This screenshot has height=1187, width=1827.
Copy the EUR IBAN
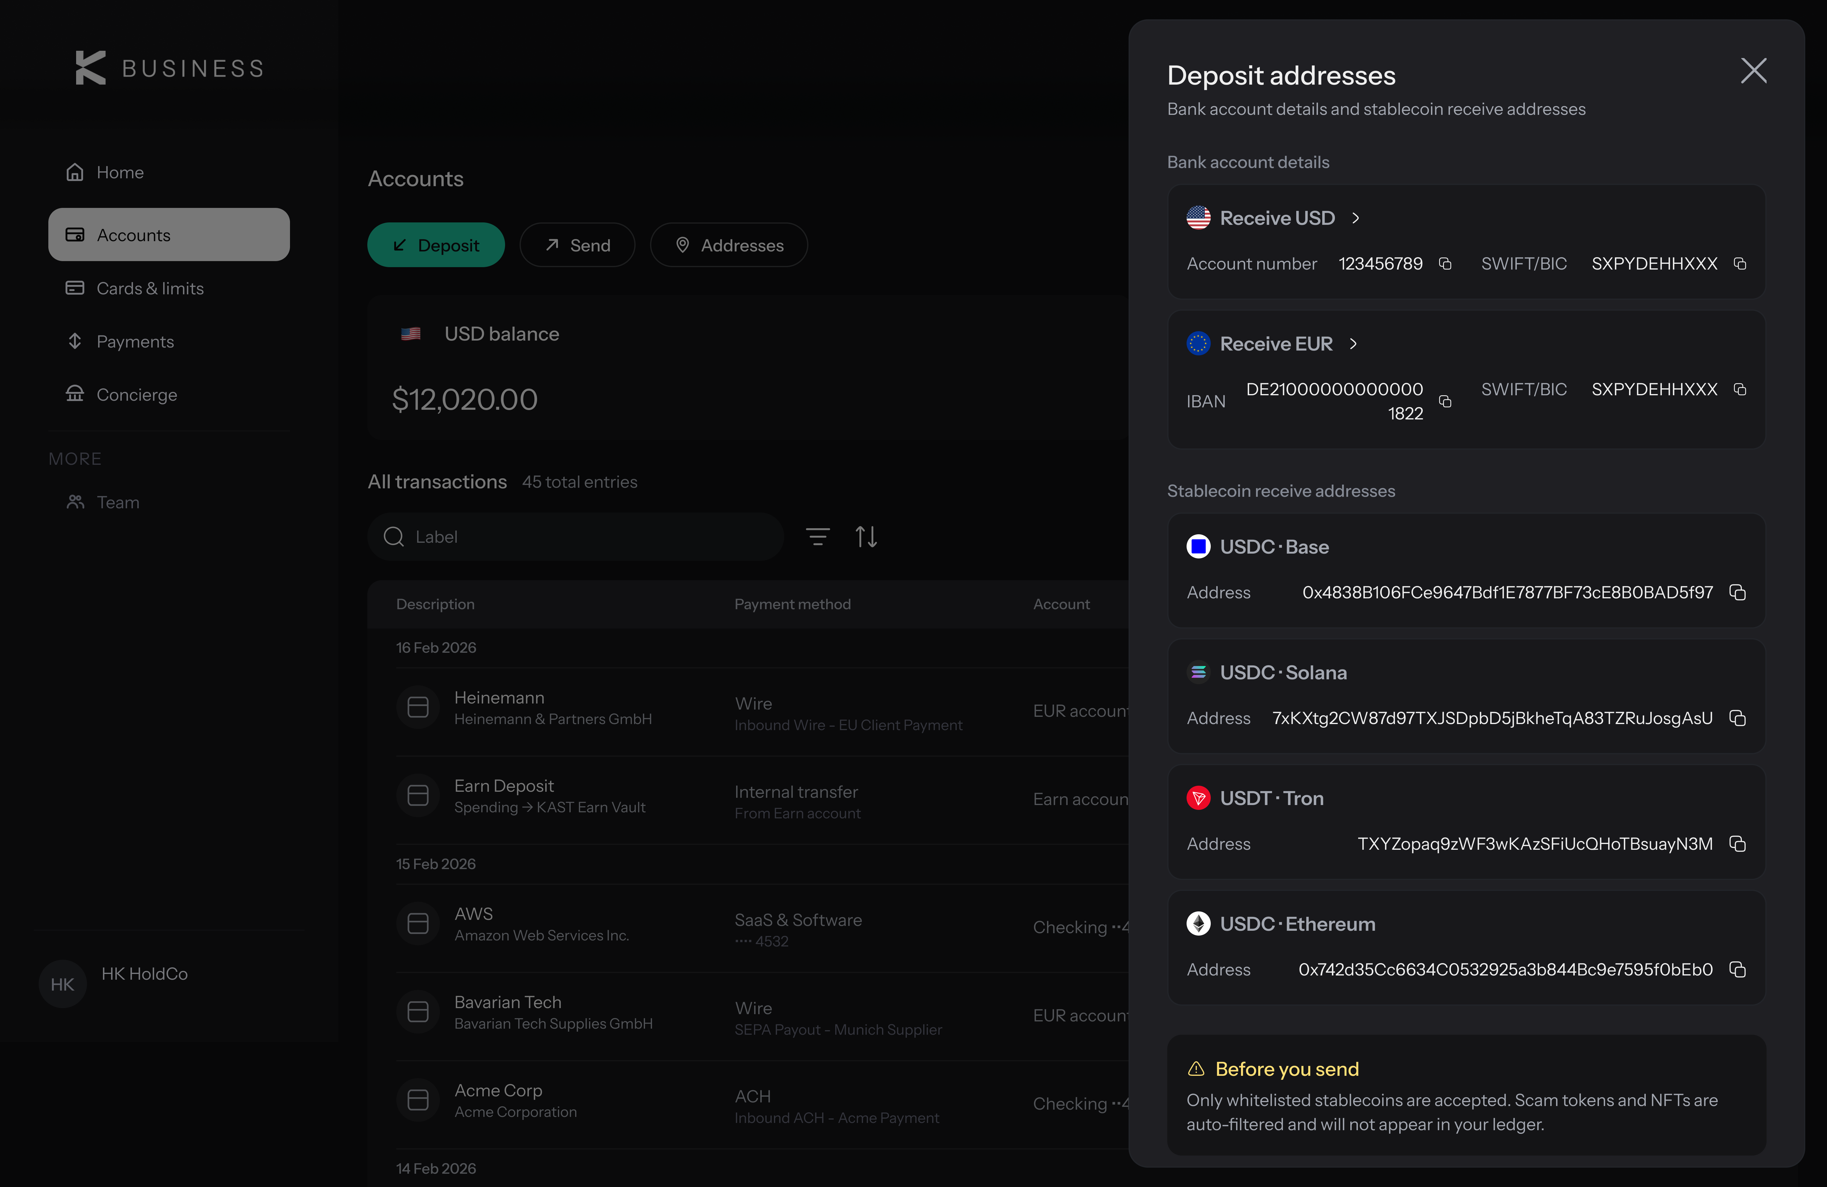(1445, 402)
